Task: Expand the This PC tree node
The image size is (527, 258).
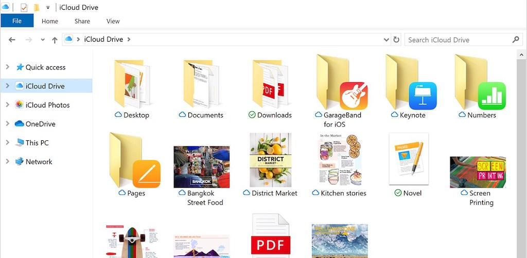Action: click(x=7, y=143)
